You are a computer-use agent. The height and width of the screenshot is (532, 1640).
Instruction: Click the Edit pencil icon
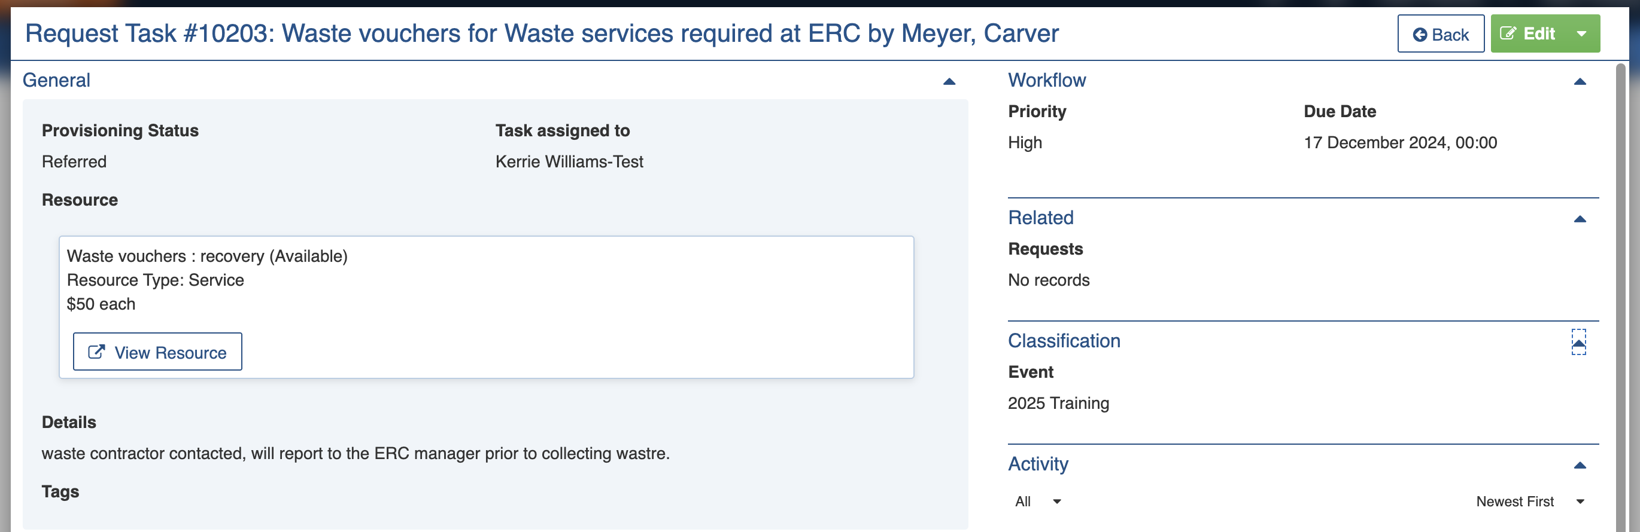coord(1508,33)
